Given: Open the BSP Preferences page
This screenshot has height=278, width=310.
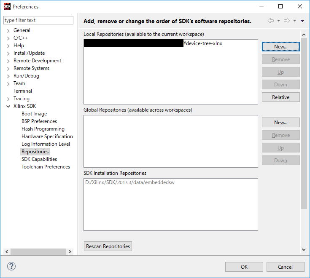Looking at the screenshot, I should coord(39,121).
